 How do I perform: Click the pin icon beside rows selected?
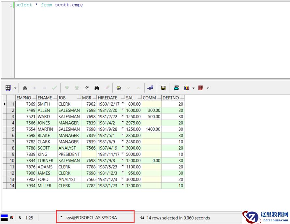pos(142,218)
